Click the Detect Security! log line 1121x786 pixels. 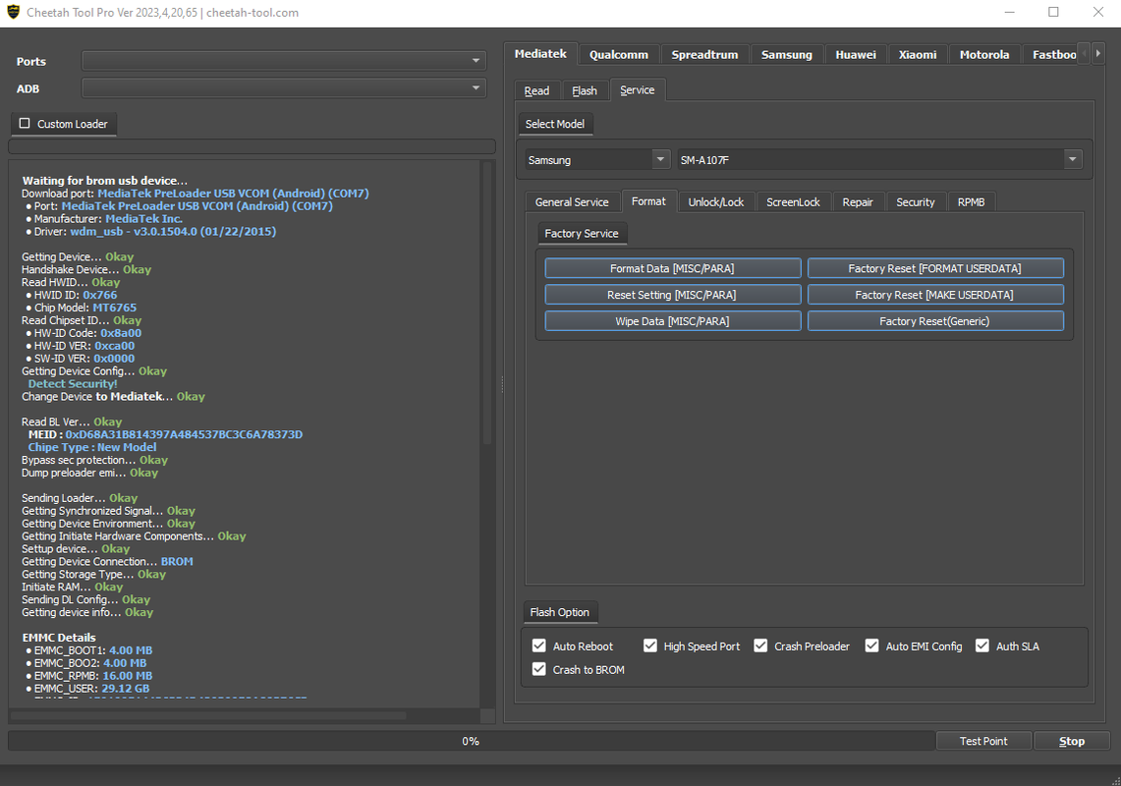point(72,384)
